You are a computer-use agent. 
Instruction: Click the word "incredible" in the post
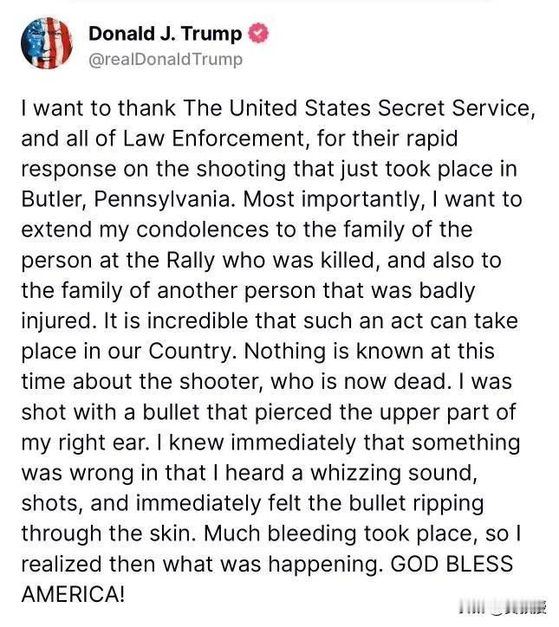point(198,321)
